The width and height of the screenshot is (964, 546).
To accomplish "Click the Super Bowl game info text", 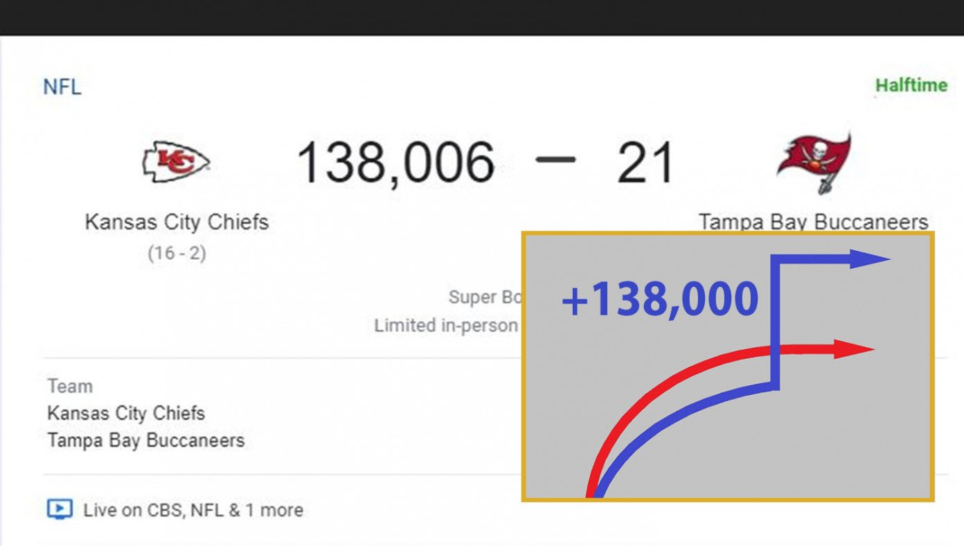I will pyautogui.click(x=485, y=297).
